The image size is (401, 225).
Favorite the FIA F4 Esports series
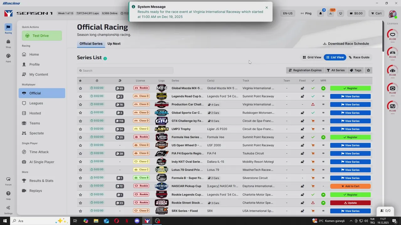pos(80,153)
